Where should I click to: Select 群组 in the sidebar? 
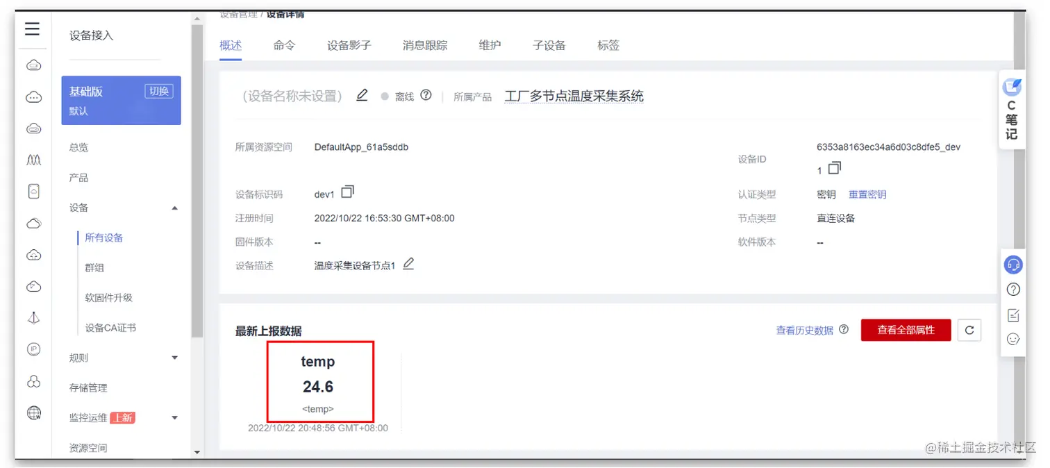point(94,268)
